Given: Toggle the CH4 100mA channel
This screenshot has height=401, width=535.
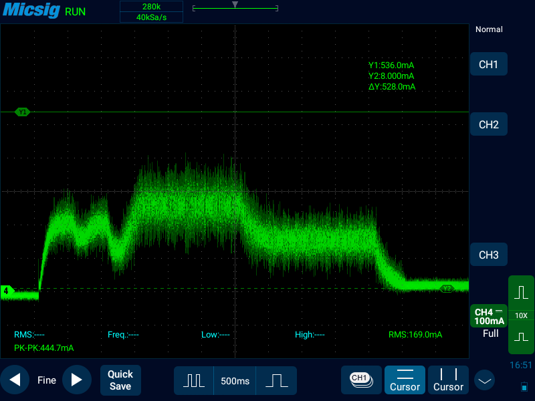Looking at the screenshot, I should click(x=488, y=317).
